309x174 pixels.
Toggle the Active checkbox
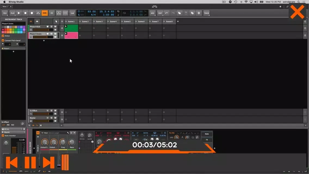tap(3, 36)
